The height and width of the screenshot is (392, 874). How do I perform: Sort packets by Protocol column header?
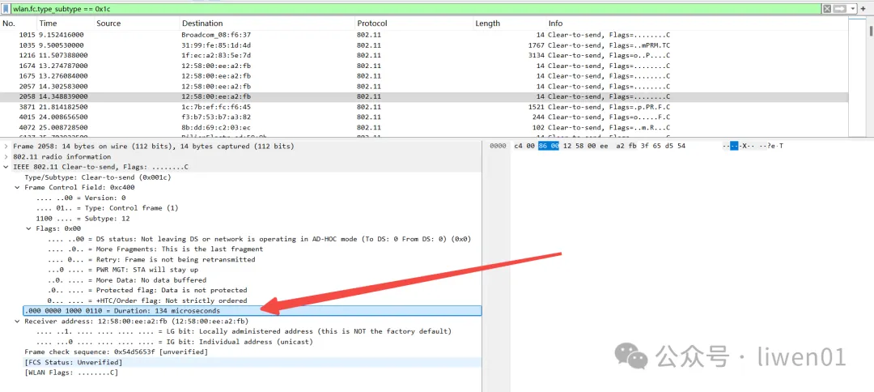(x=372, y=23)
